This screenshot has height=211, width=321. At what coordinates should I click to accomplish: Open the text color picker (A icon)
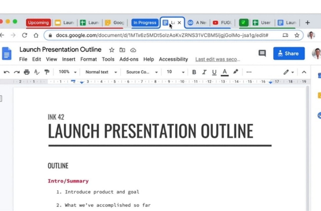[x=225, y=72]
